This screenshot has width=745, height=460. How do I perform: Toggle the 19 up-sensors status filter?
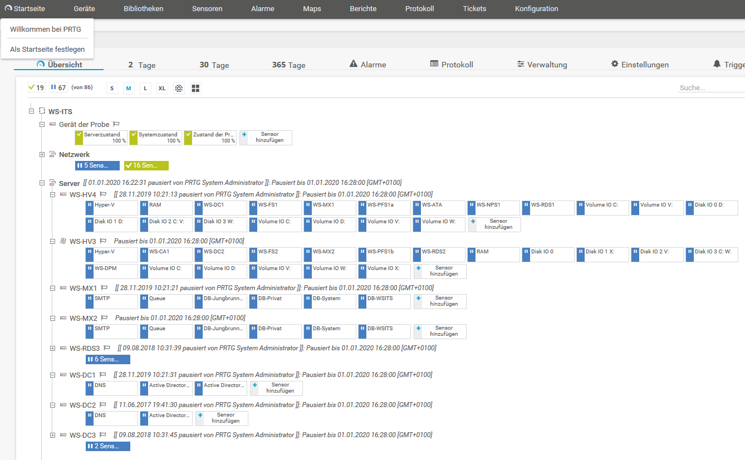pyautogui.click(x=37, y=87)
